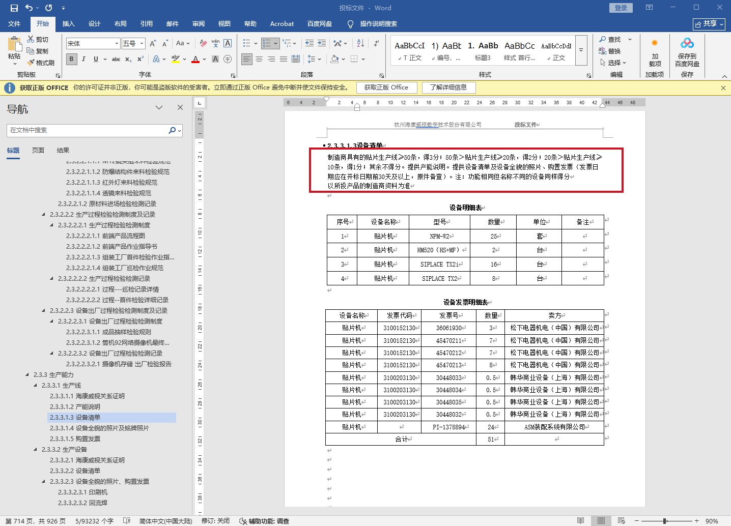Click the 了解详细信息 button

point(448,87)
